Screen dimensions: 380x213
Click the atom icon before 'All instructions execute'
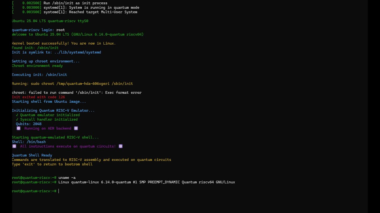tap(14, 146)
